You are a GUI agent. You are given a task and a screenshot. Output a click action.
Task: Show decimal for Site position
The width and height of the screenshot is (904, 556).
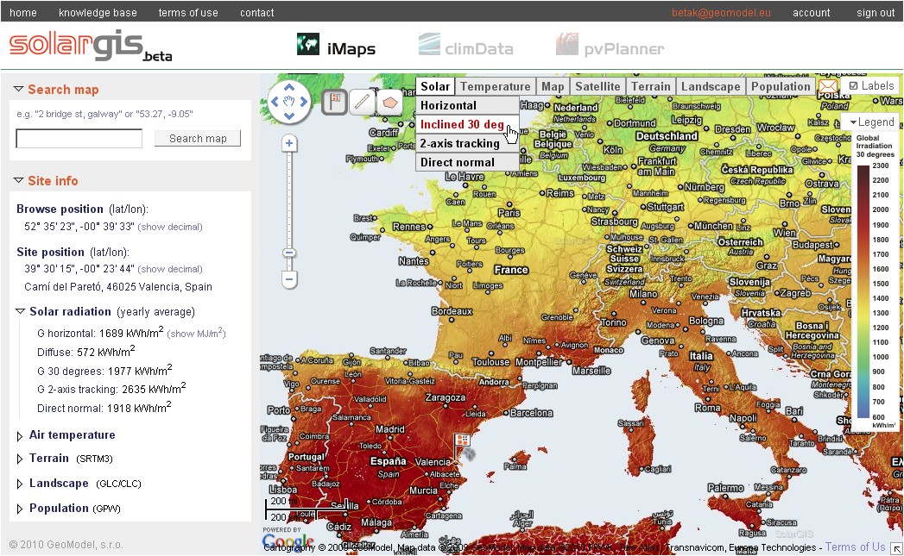(170, 269)
